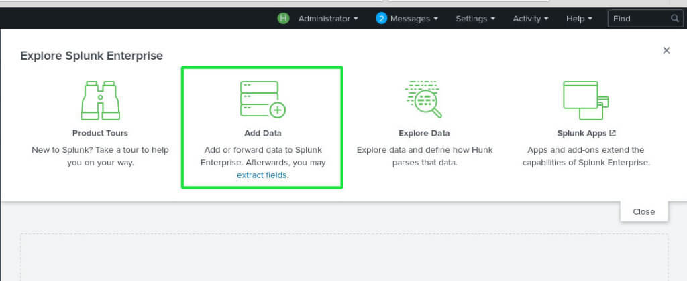The width and height of the screenshot is (687, 281).
Task: Click the Explore Data magnifier icon
Action: click(423, 100)
